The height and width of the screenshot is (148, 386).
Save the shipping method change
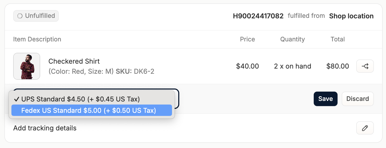pyautogui.click(x=325, y=99)
